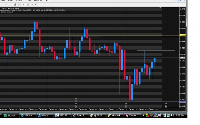Click the '14 Nov 08:15' time label

[x=84, y=109]
